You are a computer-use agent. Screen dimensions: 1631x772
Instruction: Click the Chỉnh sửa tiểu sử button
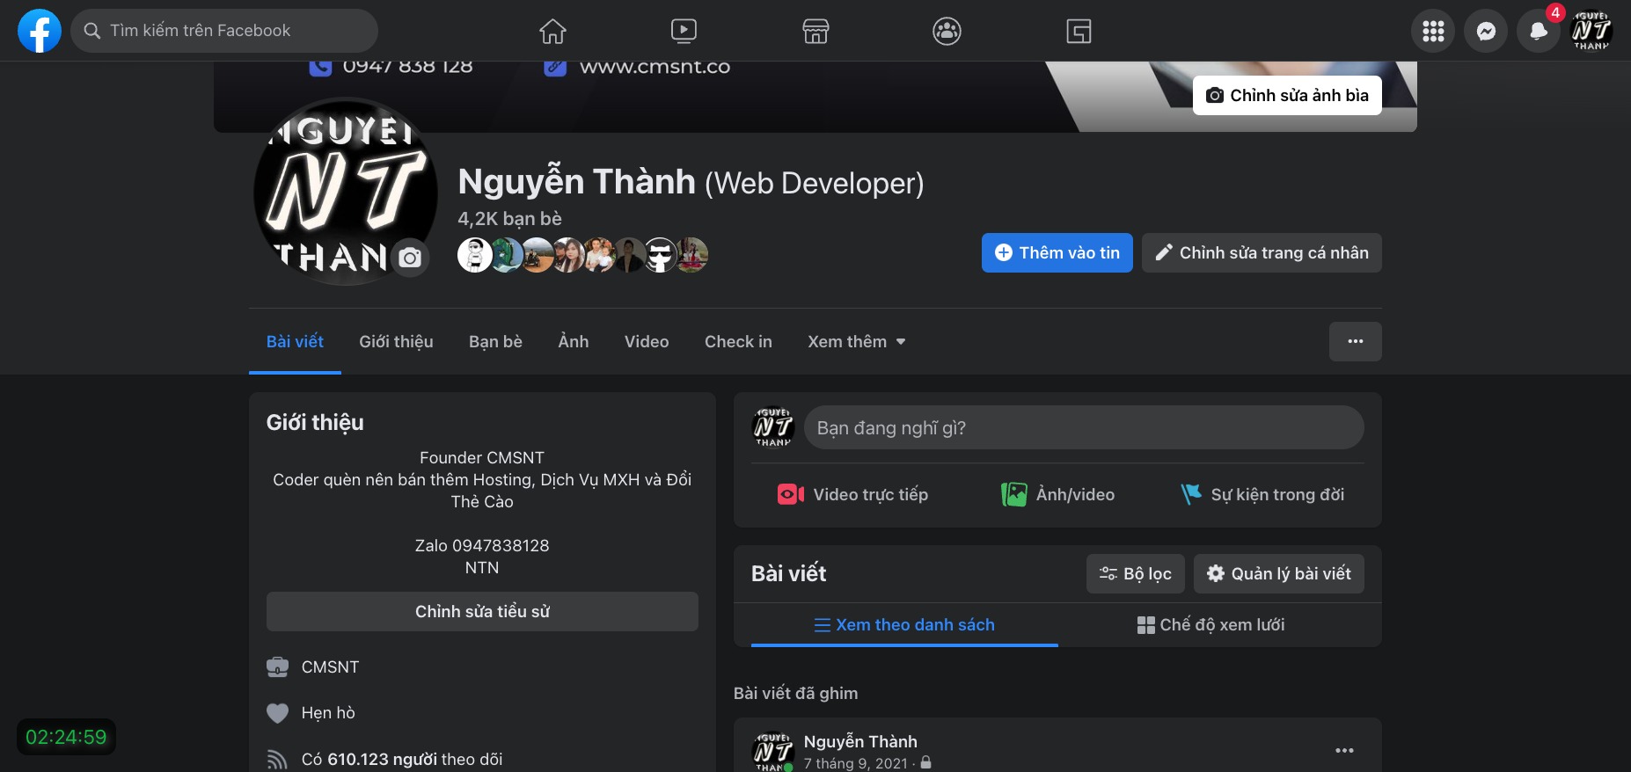pyautogui.click(x=482, y=611)
